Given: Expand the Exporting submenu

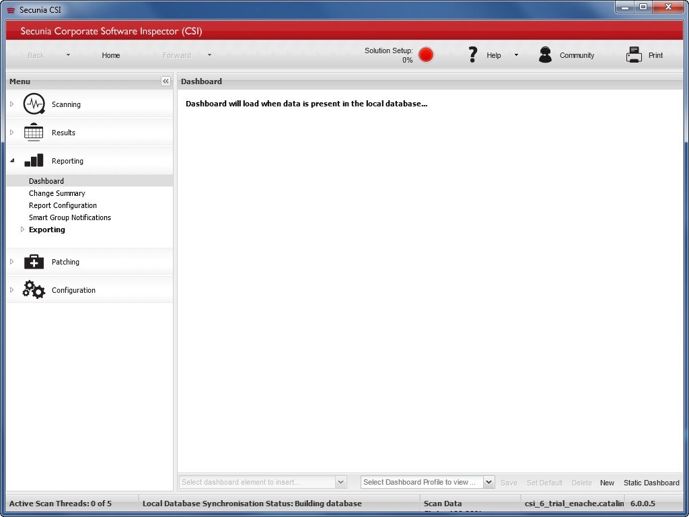Looking at the screenshot, I should pyautogui.click(x=22, y=230).
